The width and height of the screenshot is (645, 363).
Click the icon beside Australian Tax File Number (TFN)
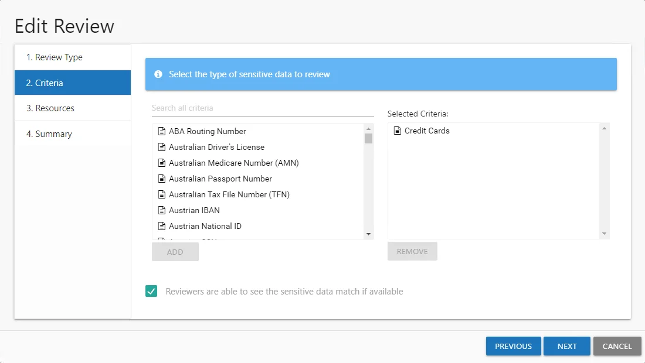[x=162, y=194]
